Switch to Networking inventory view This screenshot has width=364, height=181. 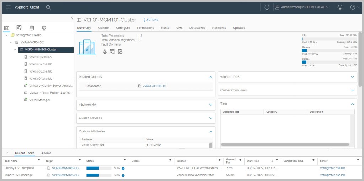[x=44, y=28]
